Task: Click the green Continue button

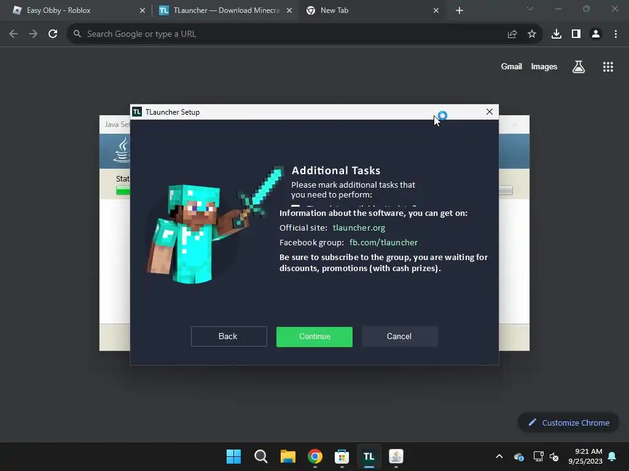Action: [314, 337]
